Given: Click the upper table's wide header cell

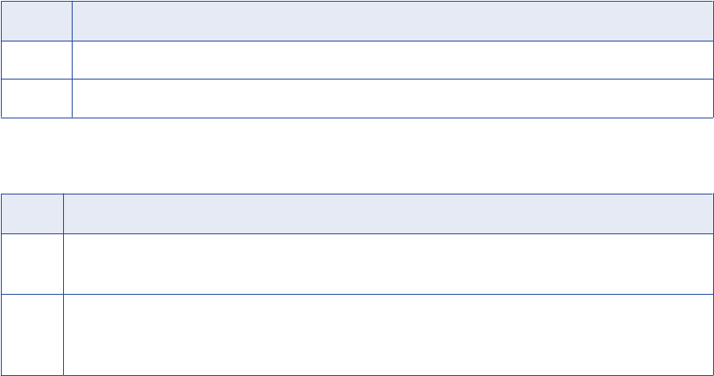Looking at the screenshot, I should (x=392, y=21).
